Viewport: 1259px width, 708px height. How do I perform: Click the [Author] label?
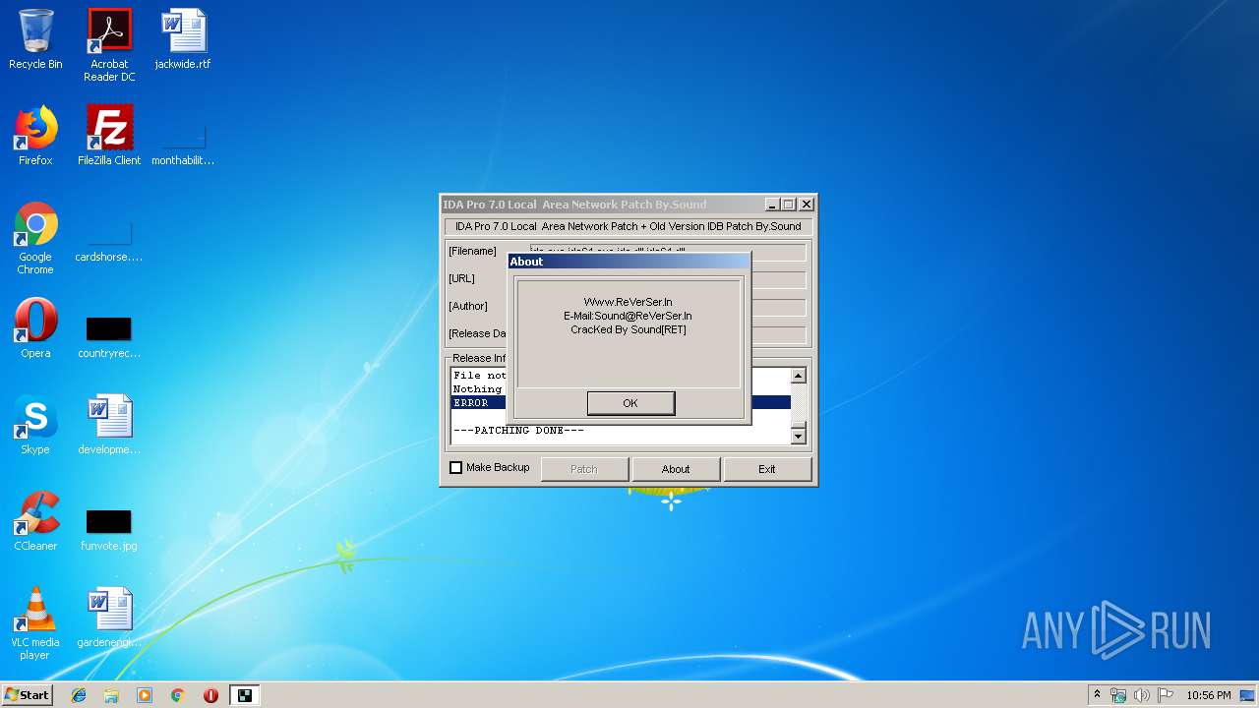pos(469,306)
